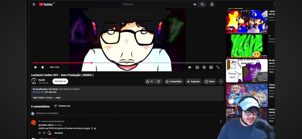302x139 pixels.
Task: Click the creator heart on pinned comment
Action: point(49,133)
